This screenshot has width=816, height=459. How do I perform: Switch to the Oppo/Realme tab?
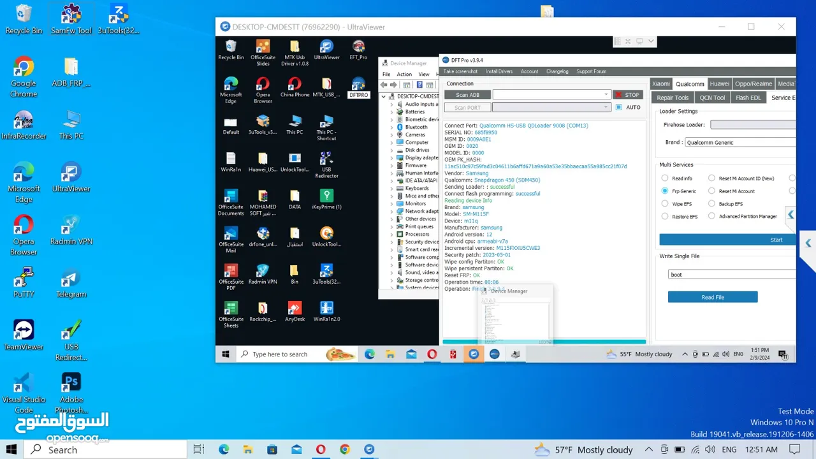(x=753, y=84)
